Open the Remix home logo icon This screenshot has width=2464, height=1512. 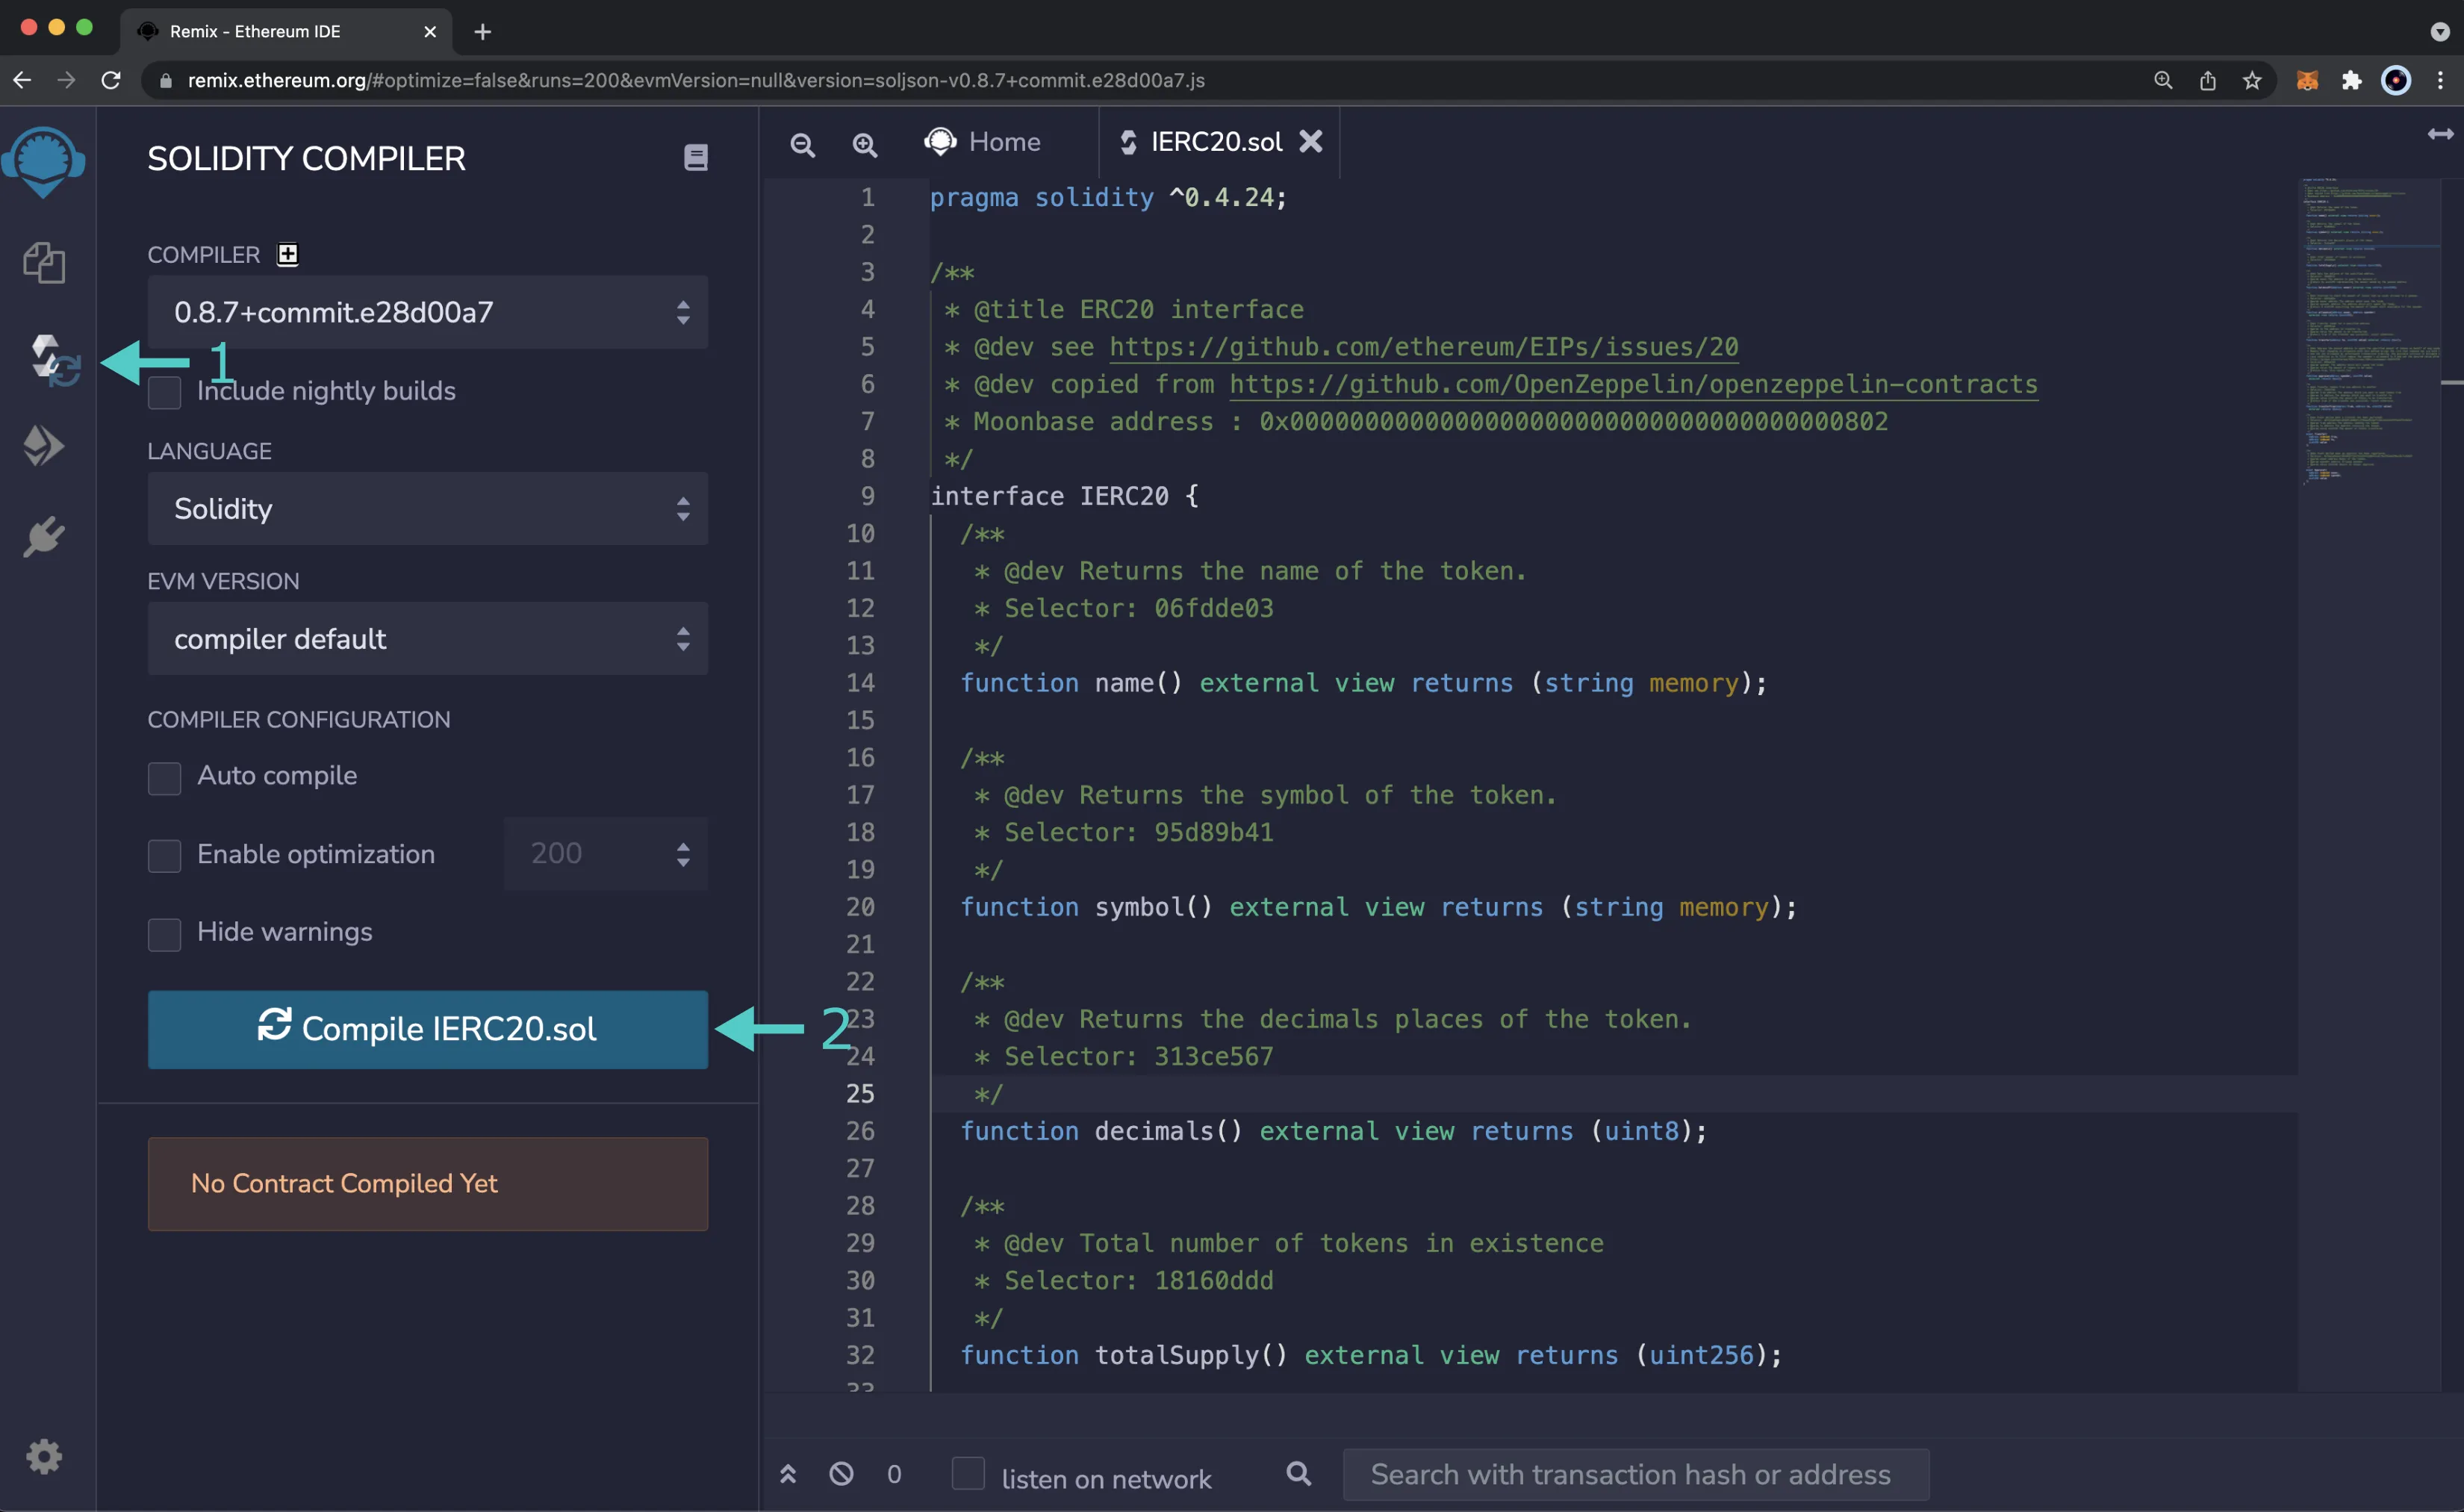click(43, 162)
